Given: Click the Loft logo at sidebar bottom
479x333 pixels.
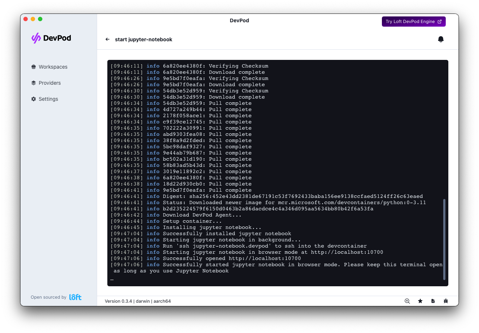Looking at the screenshot, I should pos(75,297).
